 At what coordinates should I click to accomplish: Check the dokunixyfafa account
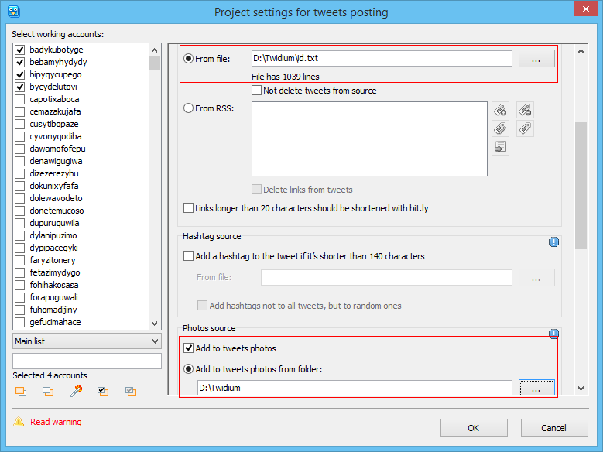point(19,186)
